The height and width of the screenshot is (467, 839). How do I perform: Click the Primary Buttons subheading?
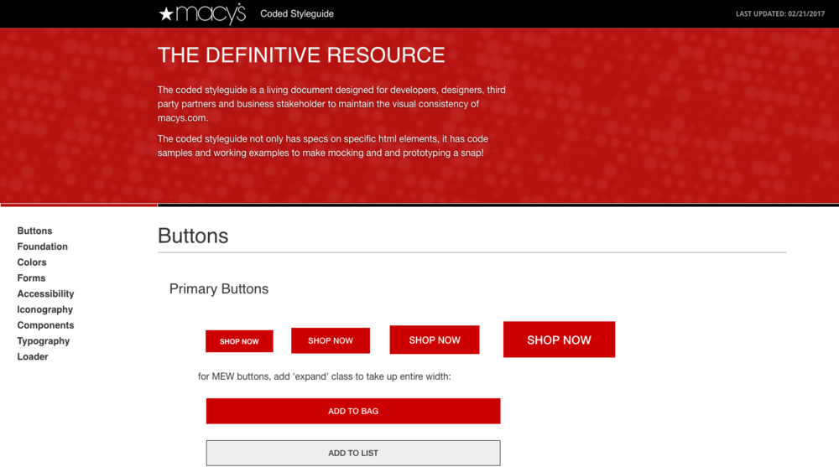[x=219, y=289]
